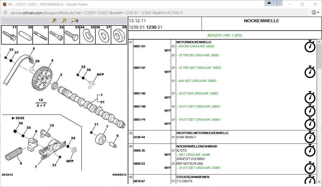Click the zoom in magnifier icon
The width and height of the screenshot is (322, 187).
pyautogui.click(x=54, y=20)
